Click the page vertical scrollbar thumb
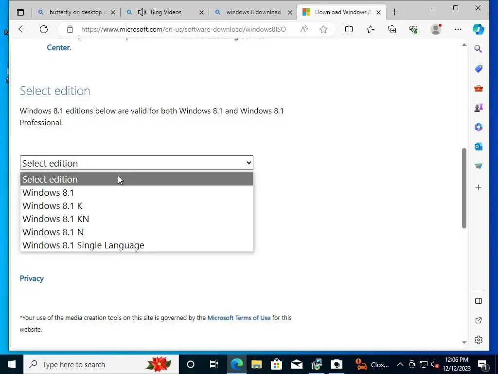Image resolution: width=498 pixels, height=374 pixels. pos(464,187)
